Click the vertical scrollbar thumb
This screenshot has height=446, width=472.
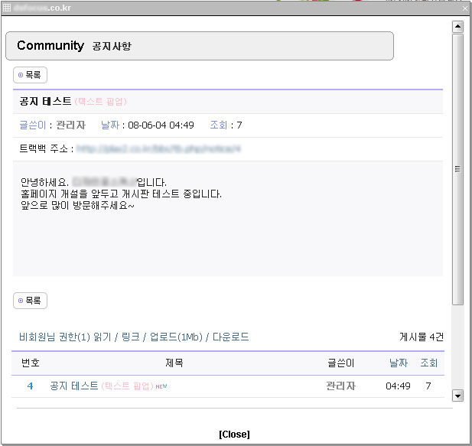tap(458, 168)
